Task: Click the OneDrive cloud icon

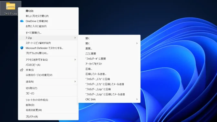Action: point(22,21)
